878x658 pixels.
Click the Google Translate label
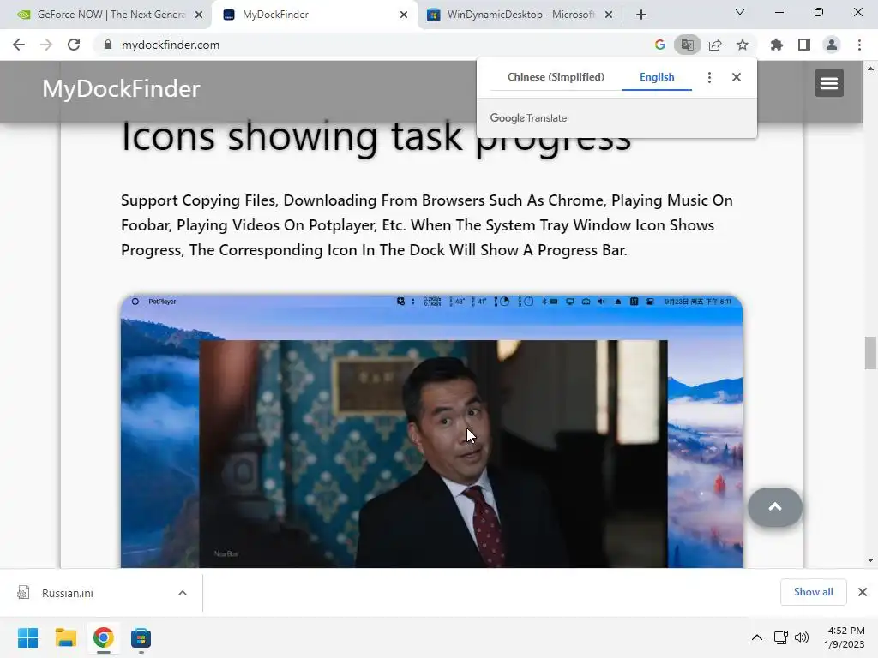pos(528,118)
